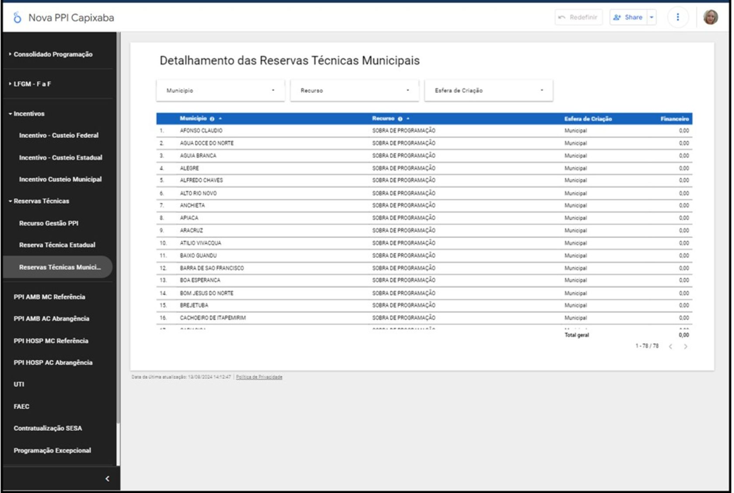Go to previous table page arrow
This screenshot has width=734, height=493.
click(x=670, y=347)
